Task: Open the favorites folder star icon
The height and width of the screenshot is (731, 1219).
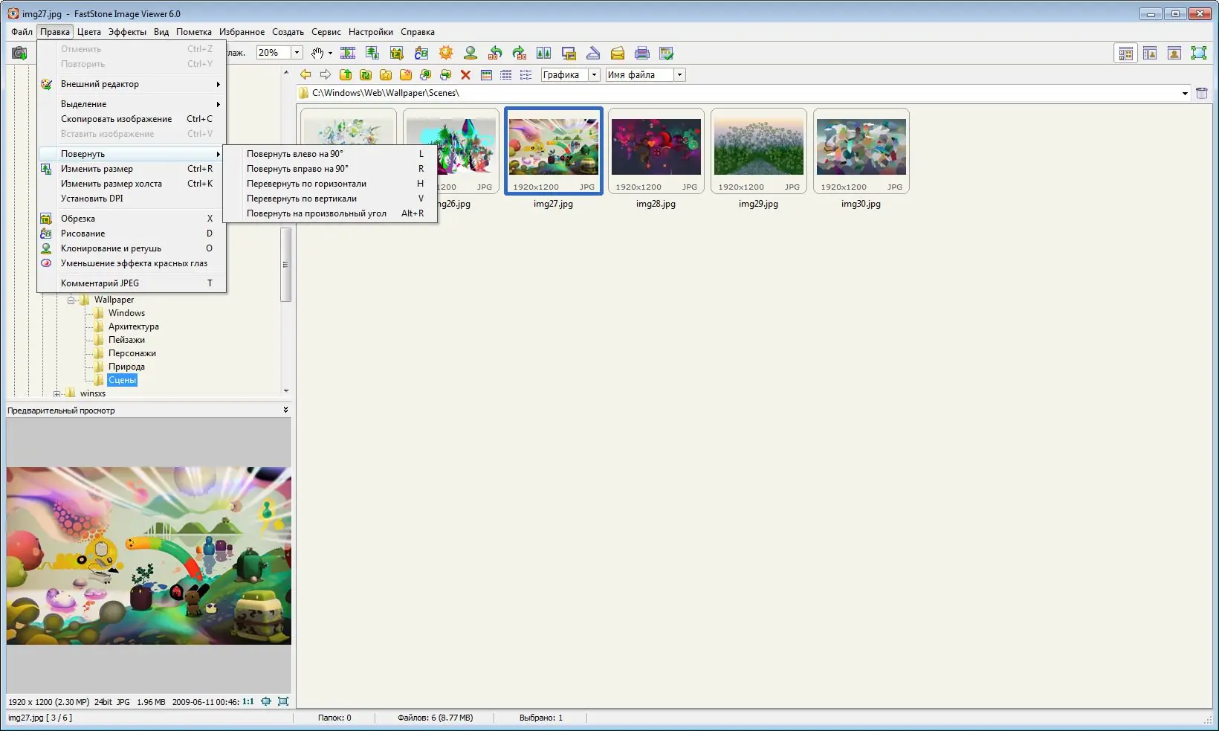Action: tap(386, 74)
